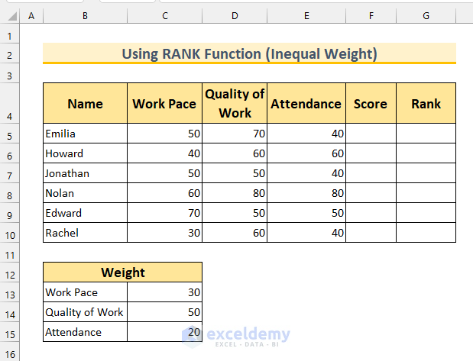473x361 pixels.
Task: Select the cell containing Jonathan
Action: click(85, 173)
